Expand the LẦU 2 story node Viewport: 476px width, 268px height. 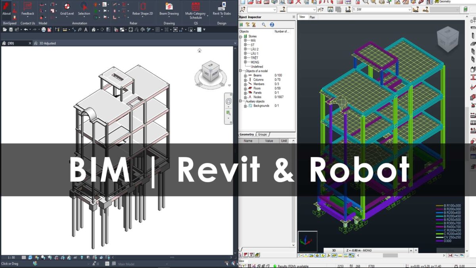[246, 49]
